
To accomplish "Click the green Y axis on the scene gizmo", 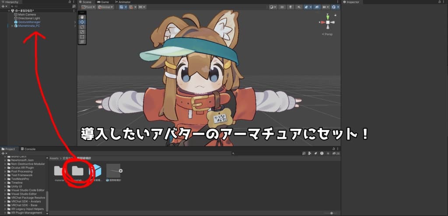I will pos(328,17).
